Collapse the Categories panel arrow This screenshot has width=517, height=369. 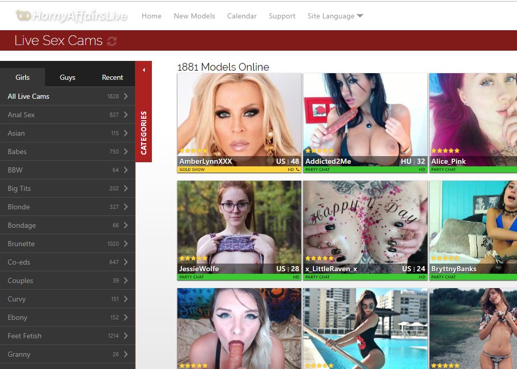pyautogui.click(x=144, y=70)
